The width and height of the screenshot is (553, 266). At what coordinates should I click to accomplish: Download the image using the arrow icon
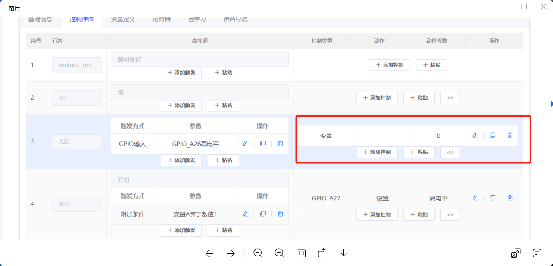343,253
